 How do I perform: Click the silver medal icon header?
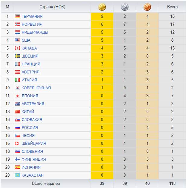point(125,7)
